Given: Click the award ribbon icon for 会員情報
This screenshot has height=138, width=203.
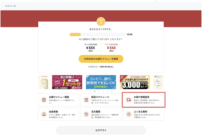Looking at the screenshot, I should (x=44, y=114).
